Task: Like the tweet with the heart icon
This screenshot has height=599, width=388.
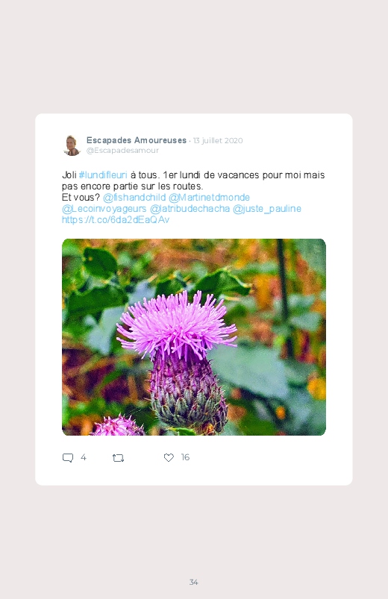Action: click(169, 457)
